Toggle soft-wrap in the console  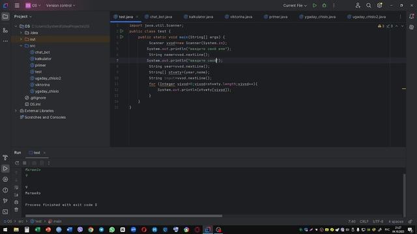16,188
